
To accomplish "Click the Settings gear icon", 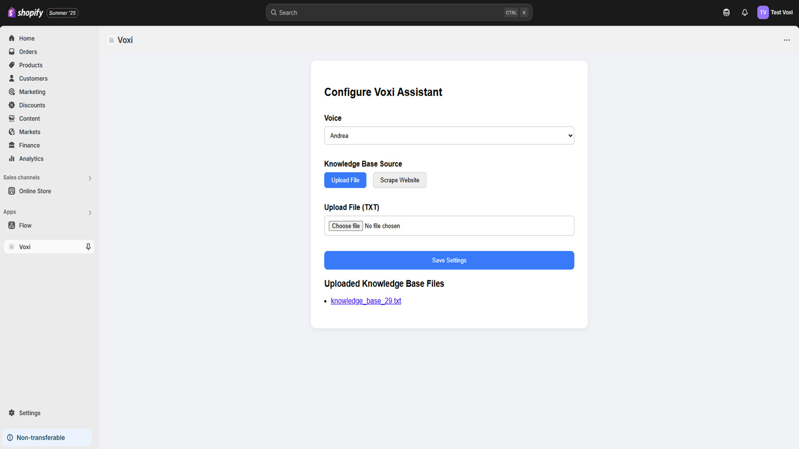I will (11, 413).
